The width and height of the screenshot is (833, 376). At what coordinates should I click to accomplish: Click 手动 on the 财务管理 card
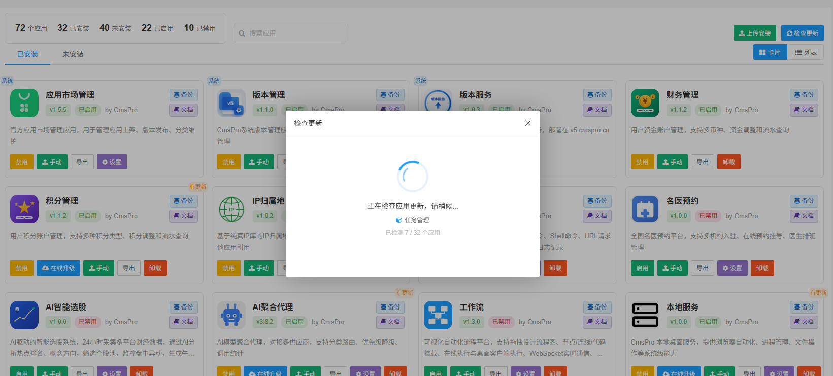[673, 162]
